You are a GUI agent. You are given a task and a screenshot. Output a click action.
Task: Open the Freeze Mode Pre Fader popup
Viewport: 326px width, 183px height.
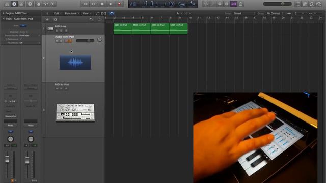[x=30, y=35]
